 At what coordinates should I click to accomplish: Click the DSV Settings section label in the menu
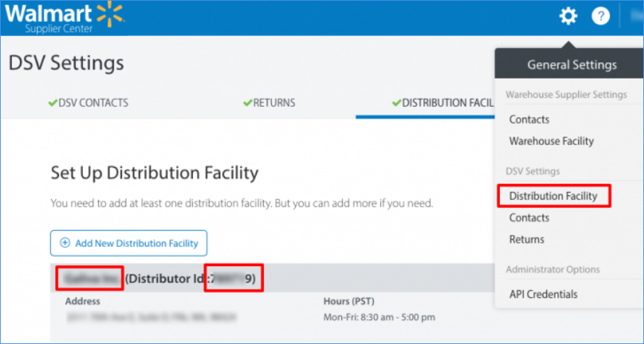(533, 171)
